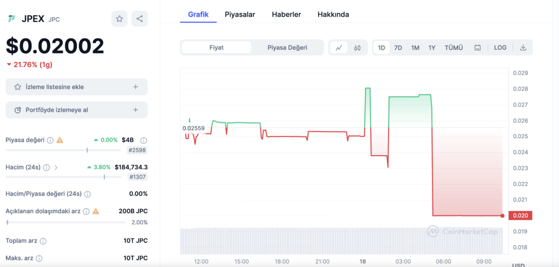This screenshot has height=267, width=559.
Task: Click the JPEX coin logo icon
Action: click(x=11, y=19)
